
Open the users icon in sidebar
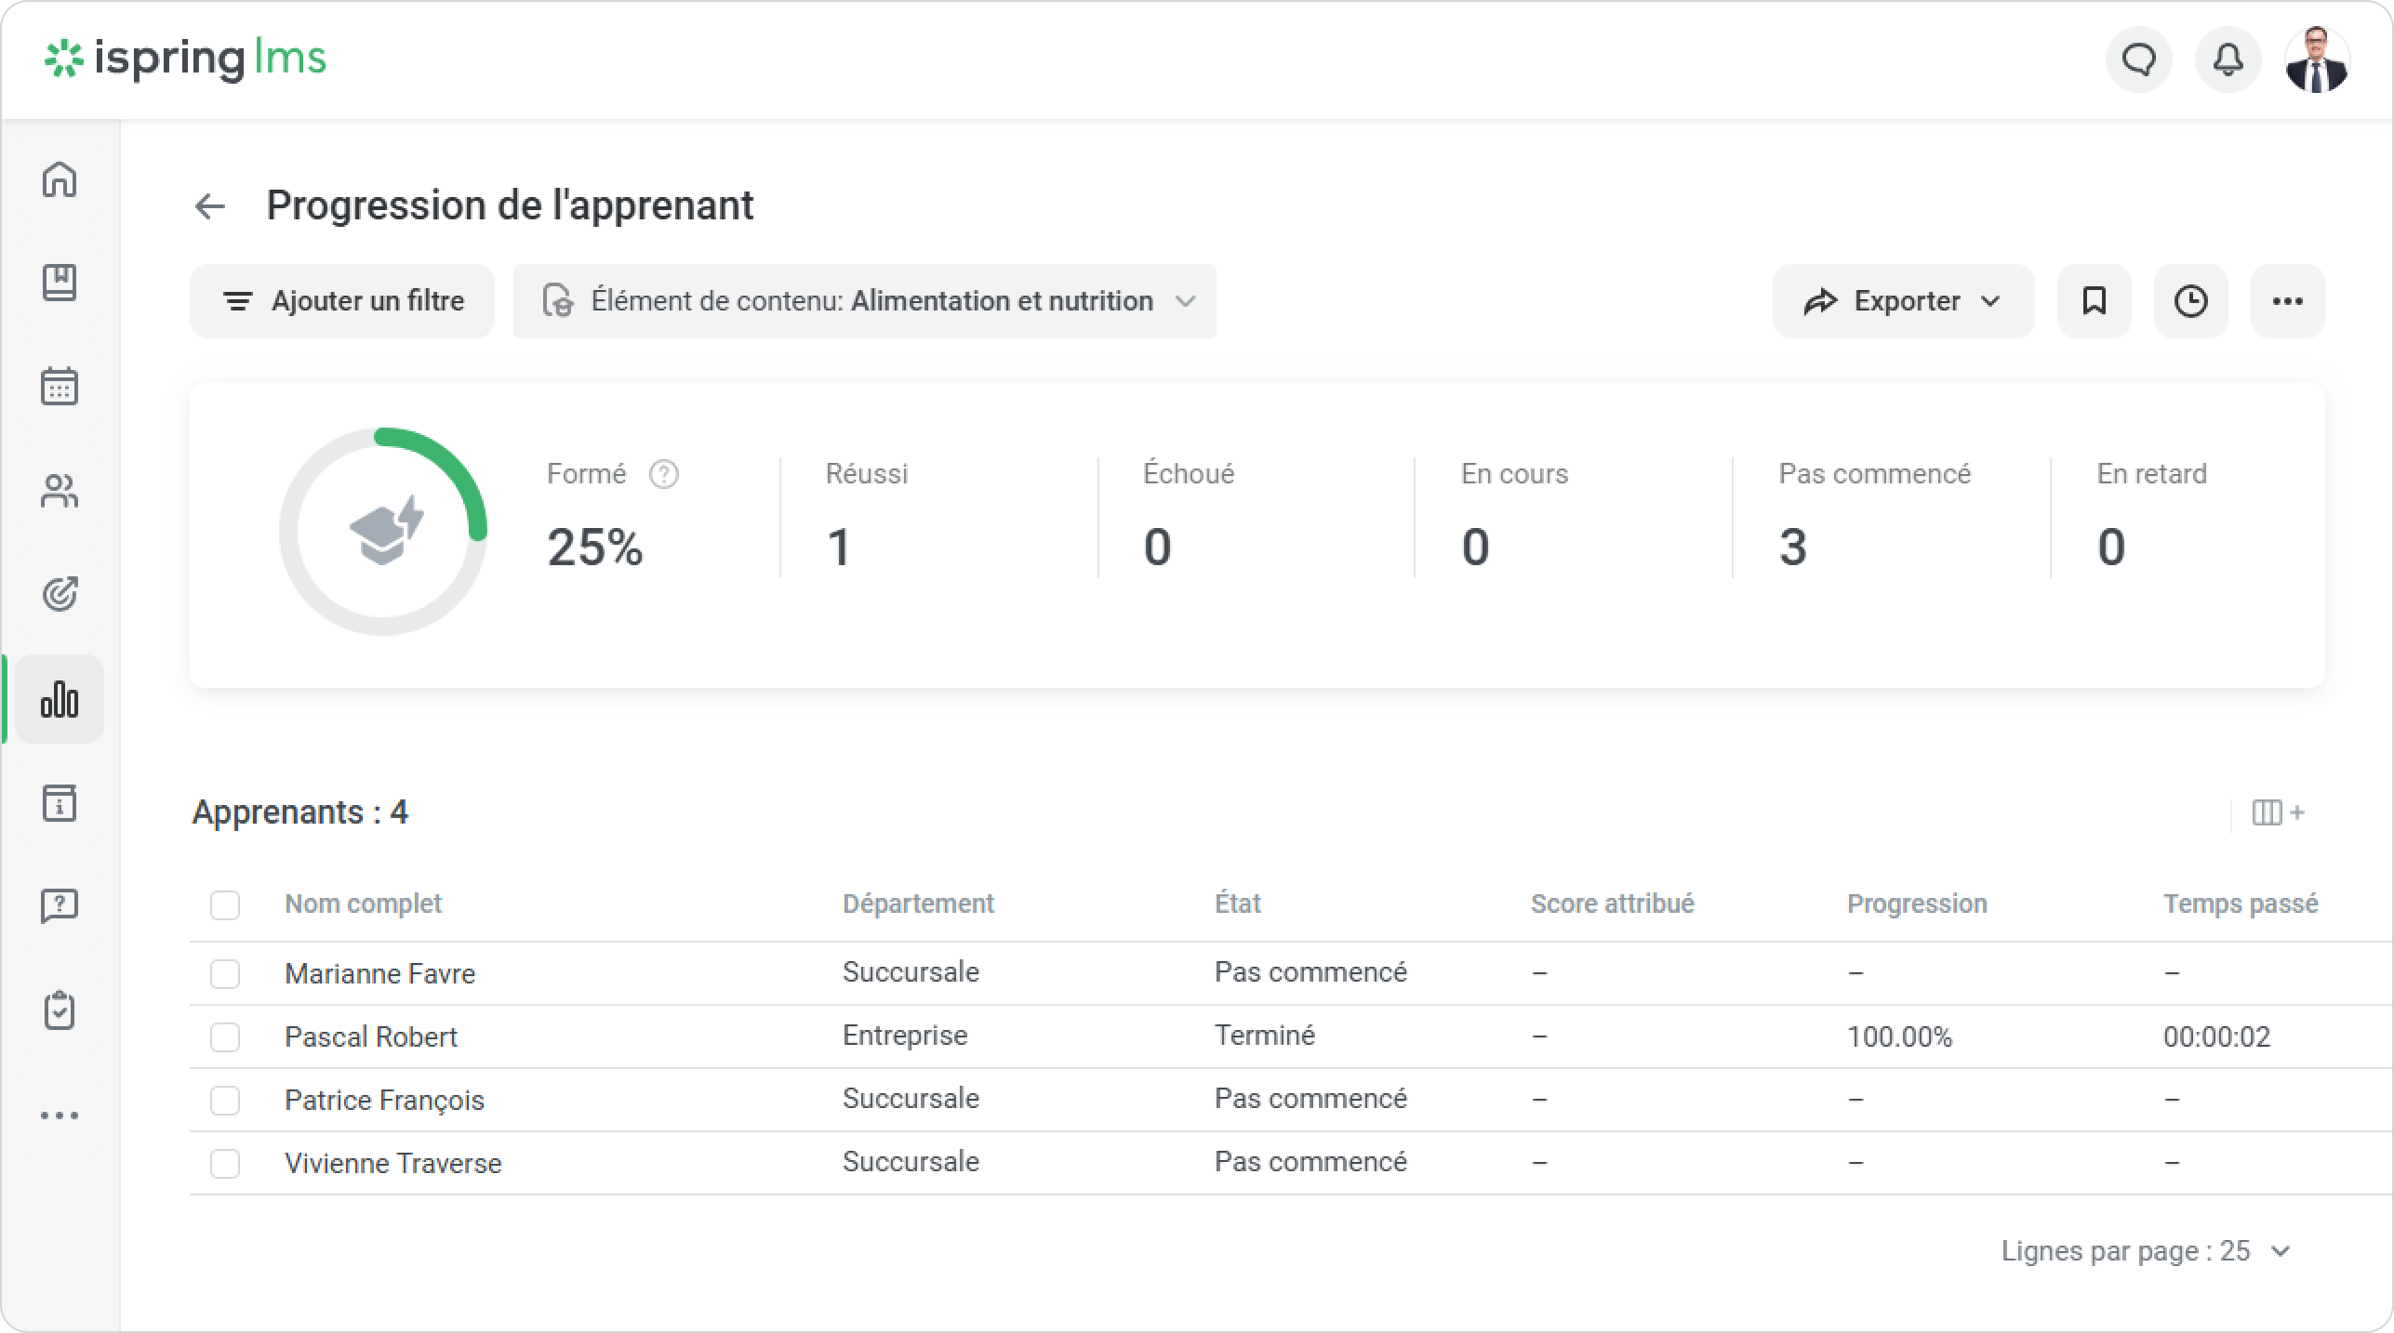point(60,491)
